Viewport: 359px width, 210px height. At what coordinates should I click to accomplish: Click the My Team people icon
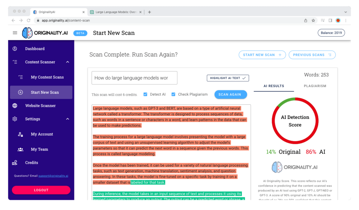click(x=21, y=149)
